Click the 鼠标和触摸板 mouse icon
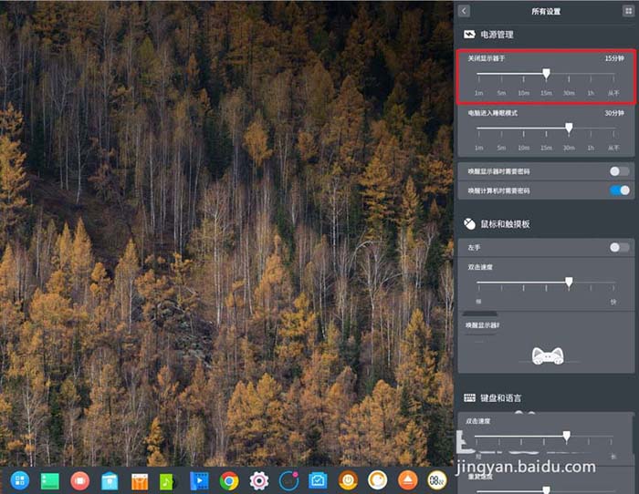The height and width of the screenshot is (494, 639). pyautogui.click(x=469, y=224)
